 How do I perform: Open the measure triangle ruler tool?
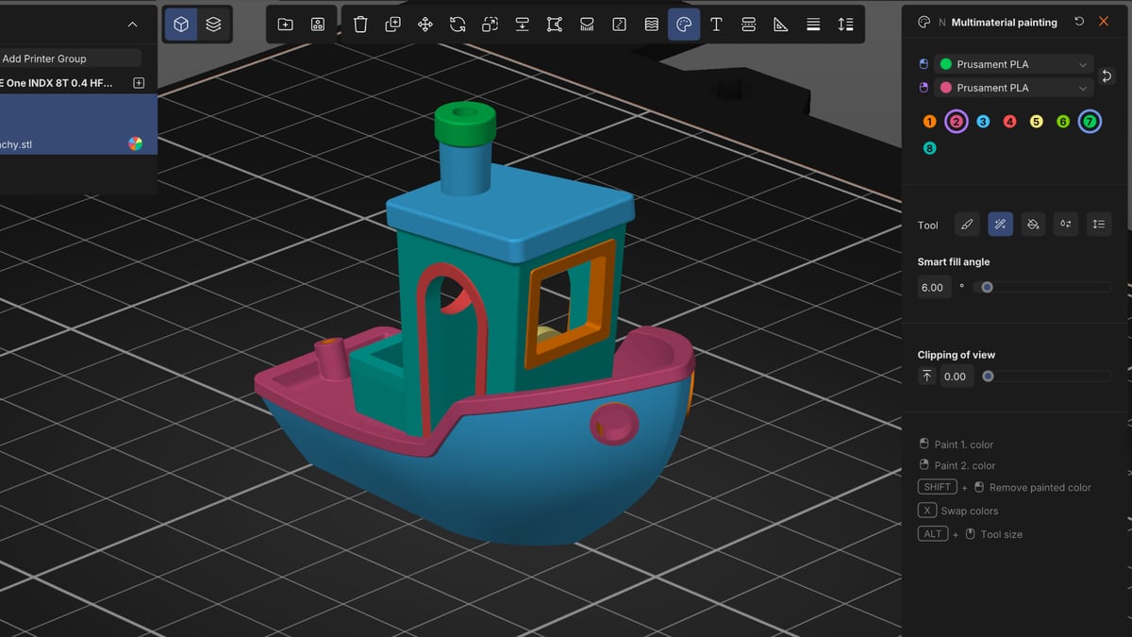tap(781, 25)
